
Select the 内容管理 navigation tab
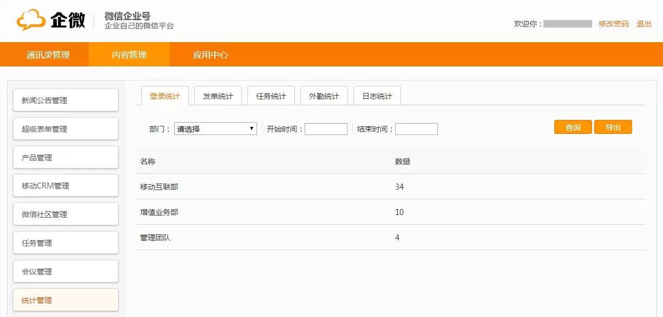[129, 55]
